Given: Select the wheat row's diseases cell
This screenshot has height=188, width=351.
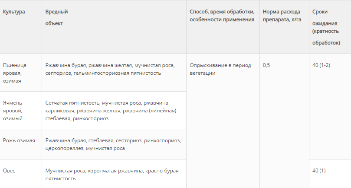Looking at the screenshot, I should point(110,69).
